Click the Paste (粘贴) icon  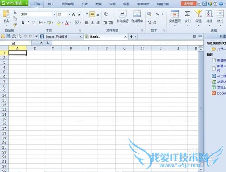[x=6, y=14]
